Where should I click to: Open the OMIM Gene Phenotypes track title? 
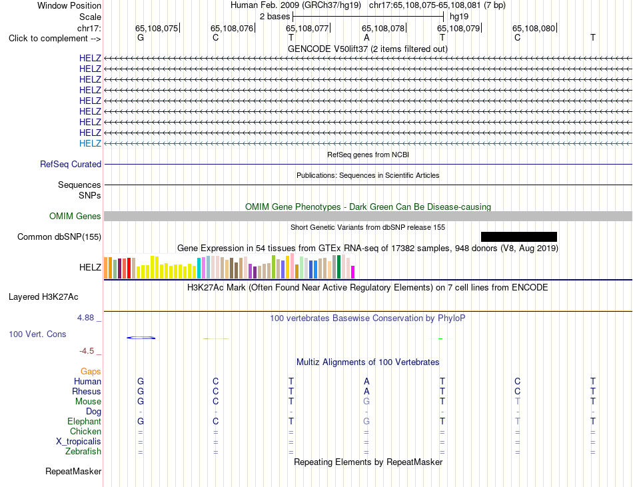368,207
